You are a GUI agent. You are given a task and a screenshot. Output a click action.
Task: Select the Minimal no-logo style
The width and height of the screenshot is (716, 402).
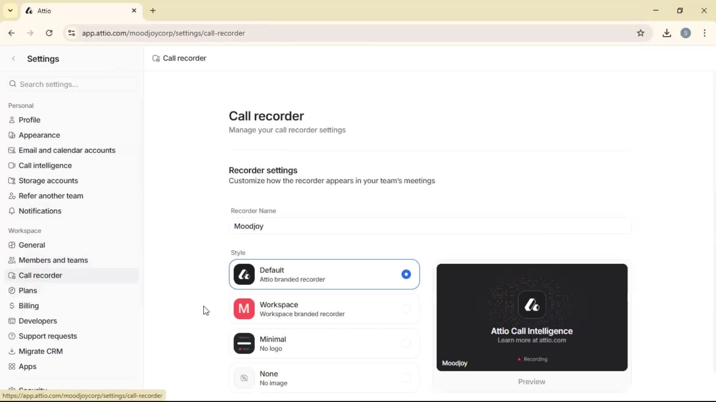tap(324, 343)
